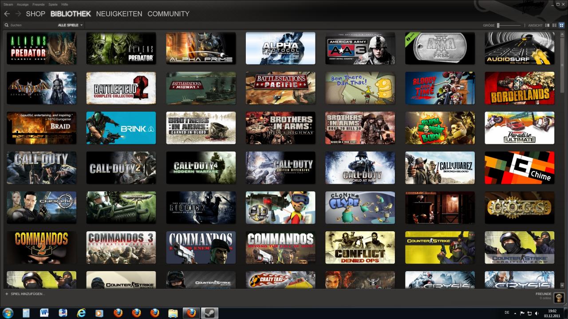568x319 pixels.
Task: Click the Steam taskbar icon
Action: [210, 313]
